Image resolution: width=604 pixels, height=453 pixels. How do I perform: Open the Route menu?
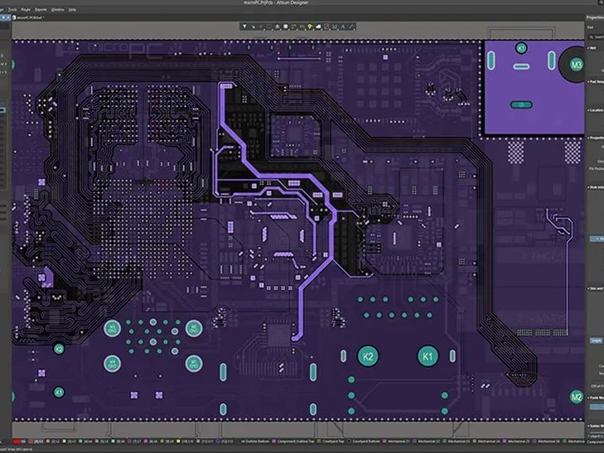[27, 9]
